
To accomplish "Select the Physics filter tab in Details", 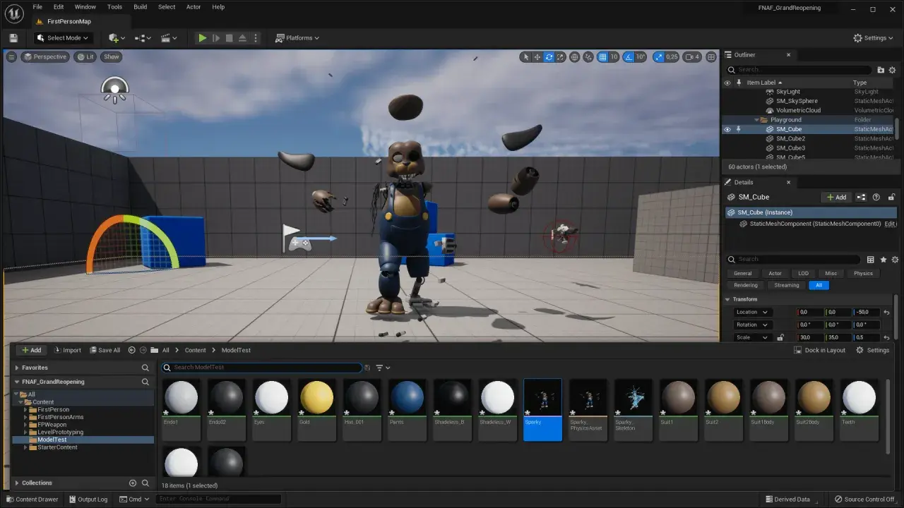I will click(x=863, y=273).
